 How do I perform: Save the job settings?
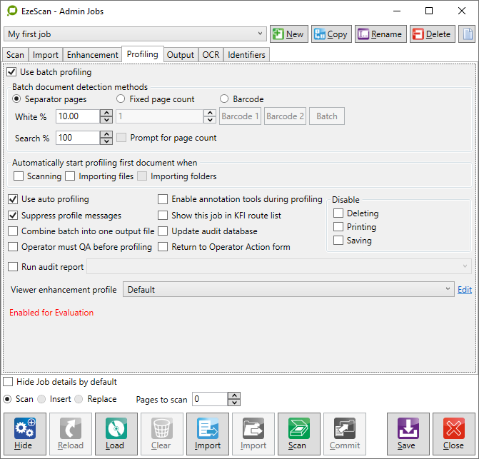[x=408, y=434]
